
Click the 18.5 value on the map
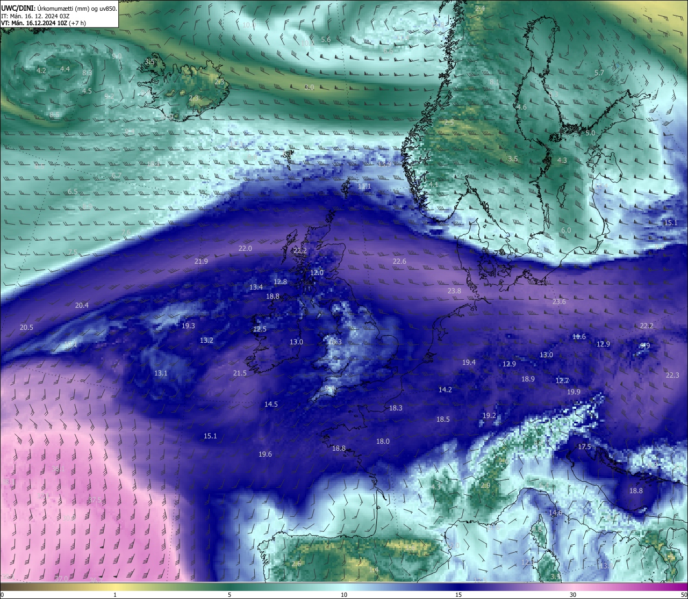click(443, 419)
